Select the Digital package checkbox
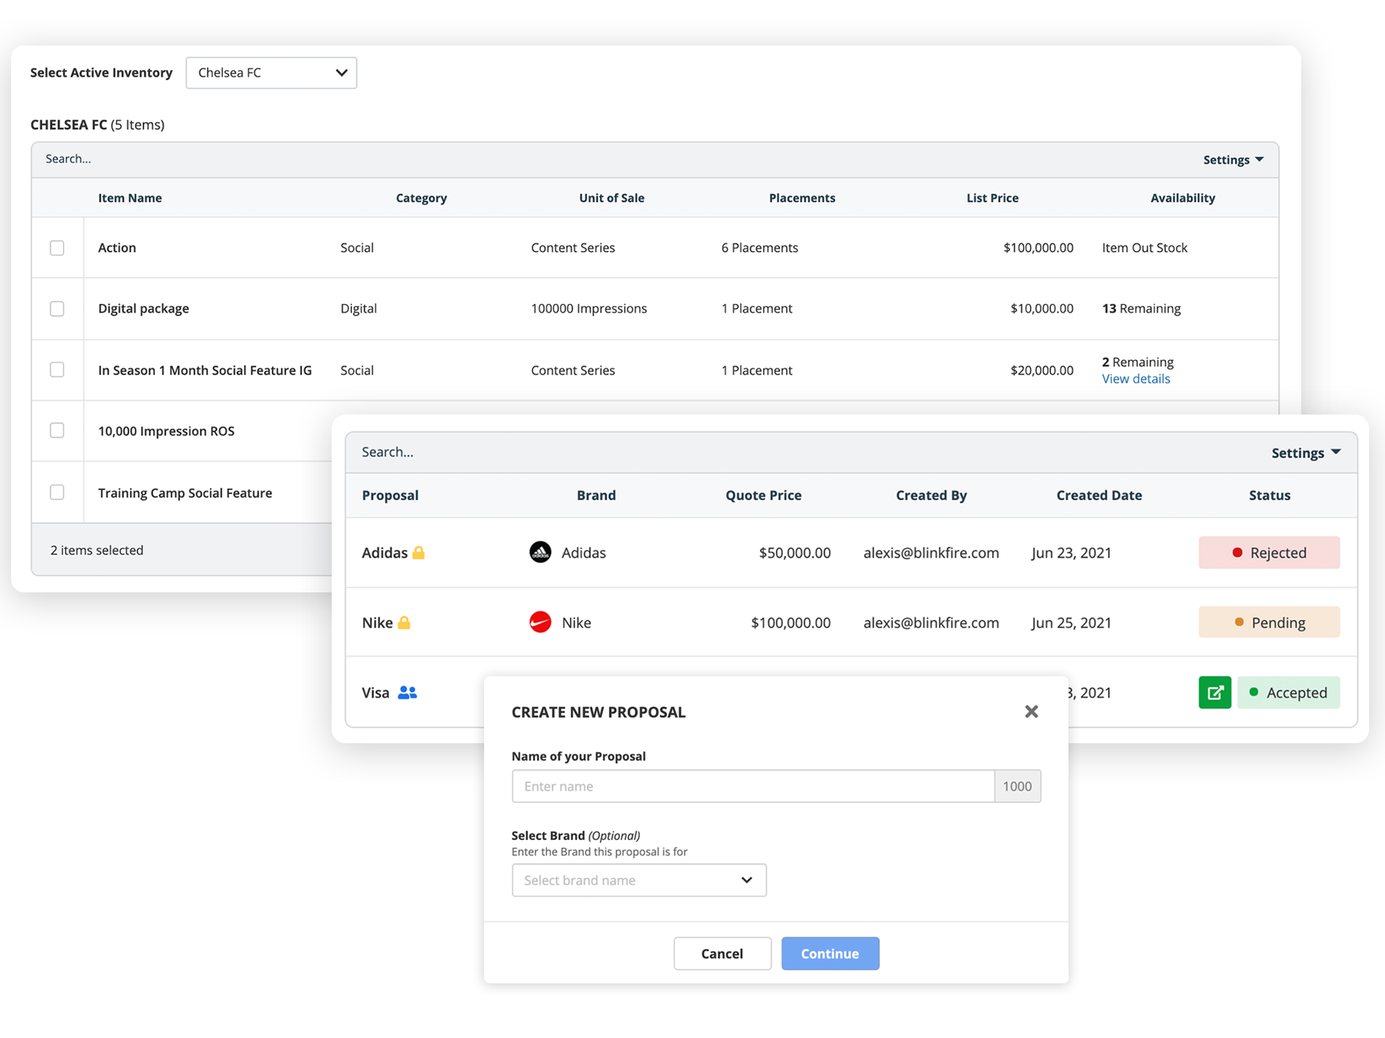Image resolution: width=1385 pixels, height=1038 pixels. [x=57, y=309]
